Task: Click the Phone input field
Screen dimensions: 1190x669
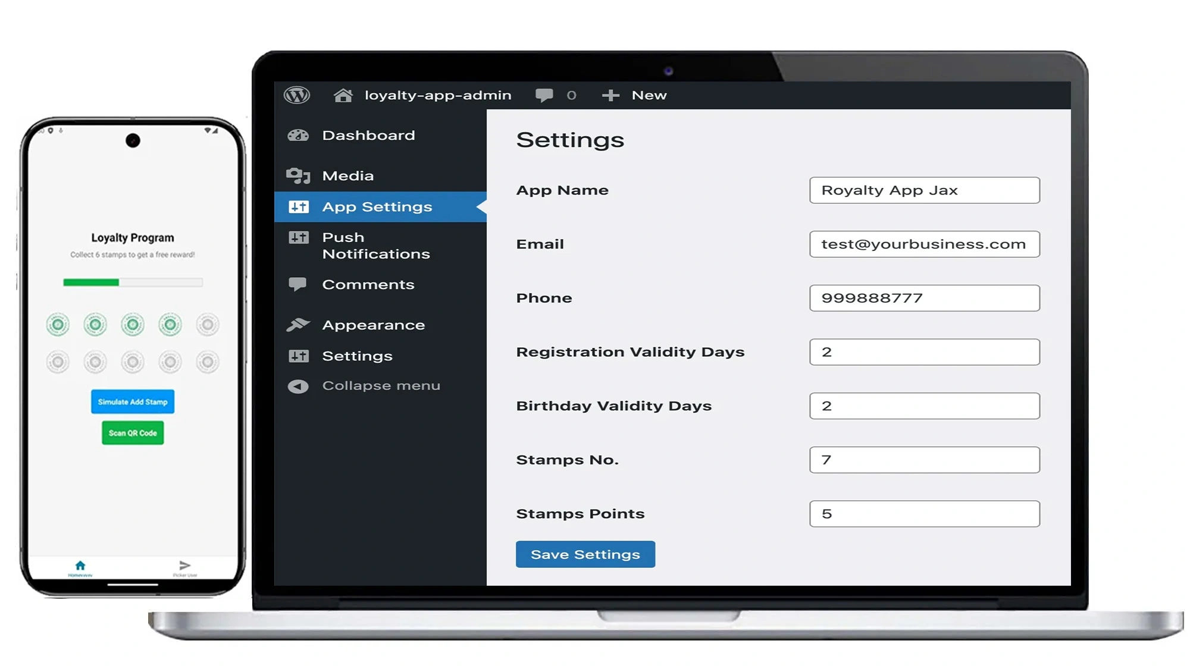Action: coord(925,298)
